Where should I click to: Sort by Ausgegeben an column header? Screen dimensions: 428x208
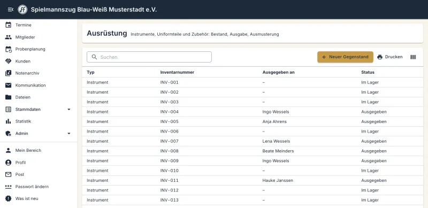click(x=278, y=72)
